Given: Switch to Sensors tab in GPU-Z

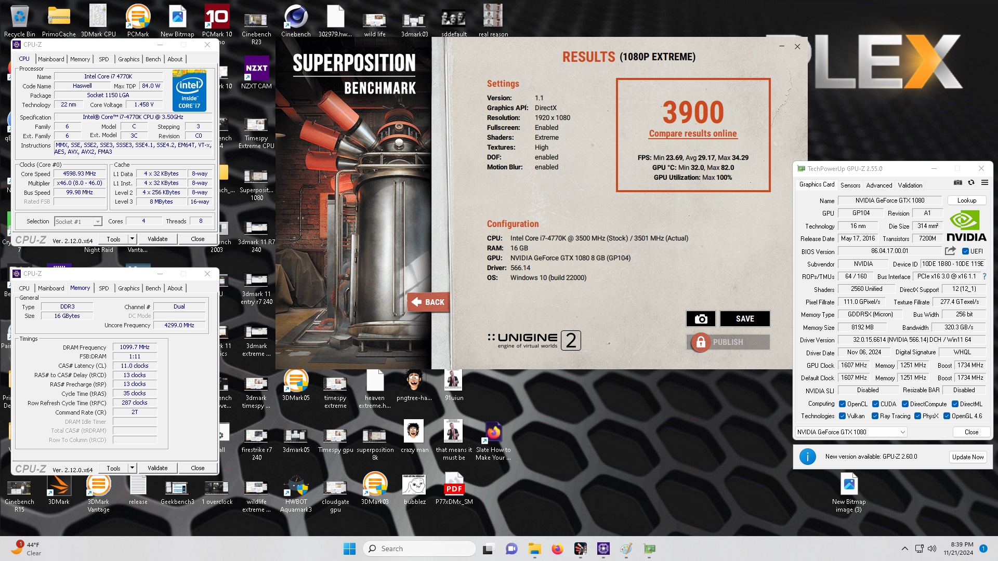Looking at the screenshot, I should 850,185.
